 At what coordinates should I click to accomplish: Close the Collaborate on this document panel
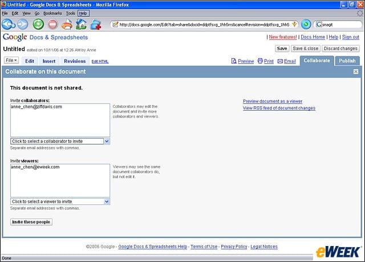click(x=356, y=71)
